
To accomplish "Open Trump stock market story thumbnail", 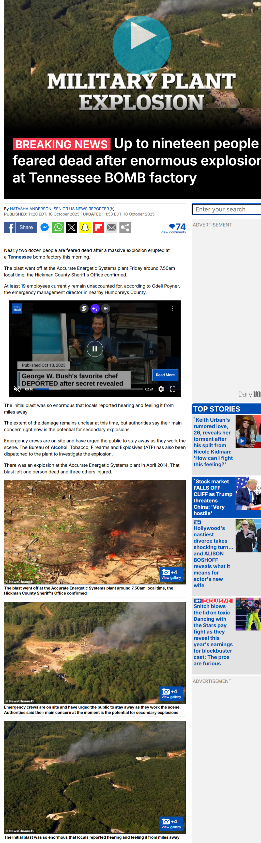I will [x=248, y=493].
